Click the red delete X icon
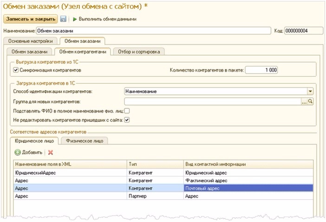The width and height of the screenshot is (326, 222). pos(51,152)
